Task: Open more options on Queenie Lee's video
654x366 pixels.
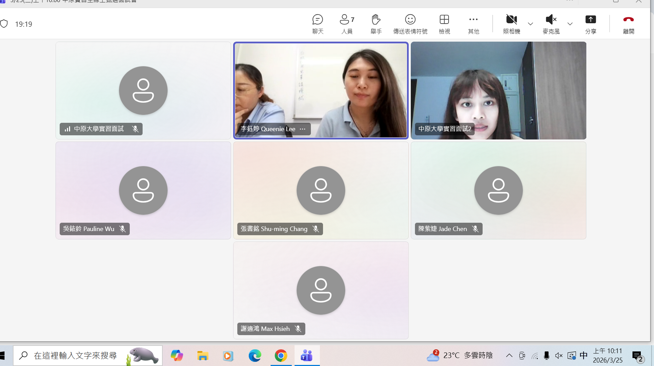Action: (x=303, y=129)
